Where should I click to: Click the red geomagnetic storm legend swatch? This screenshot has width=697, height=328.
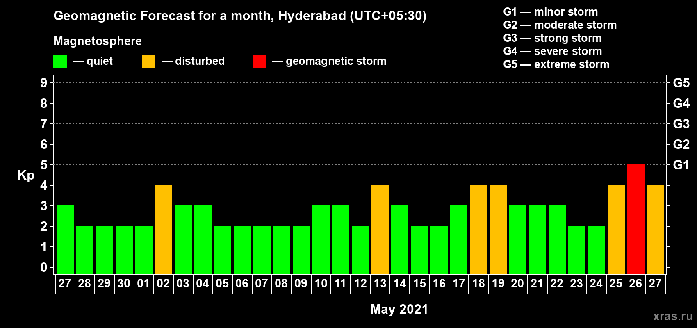click(x=260, y=62)
